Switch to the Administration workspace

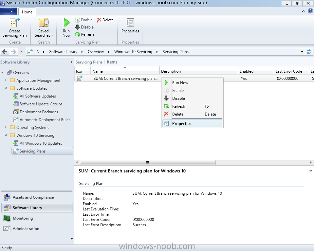click(x=37, y=228)
